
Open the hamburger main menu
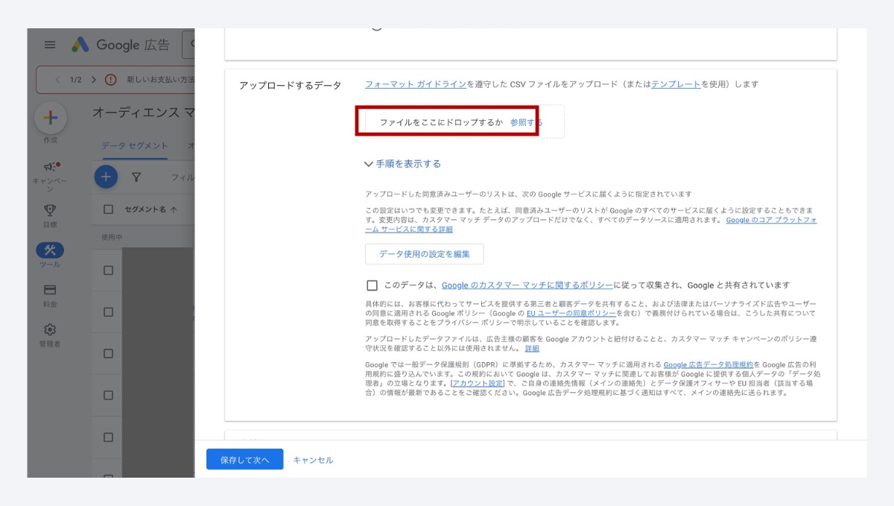tap(50, 45)
